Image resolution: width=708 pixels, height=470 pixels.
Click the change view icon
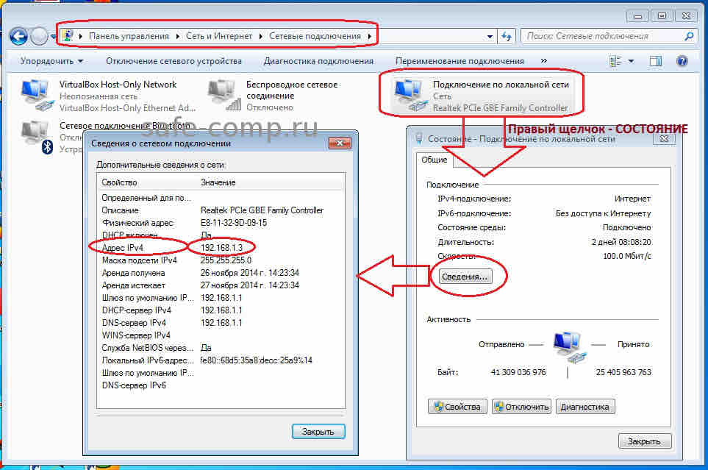615,61
